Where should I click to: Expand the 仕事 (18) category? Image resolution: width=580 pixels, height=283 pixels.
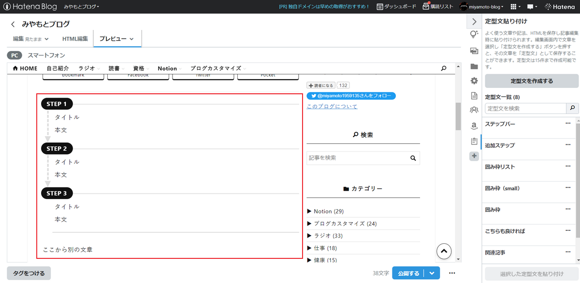tap(322, 248)
